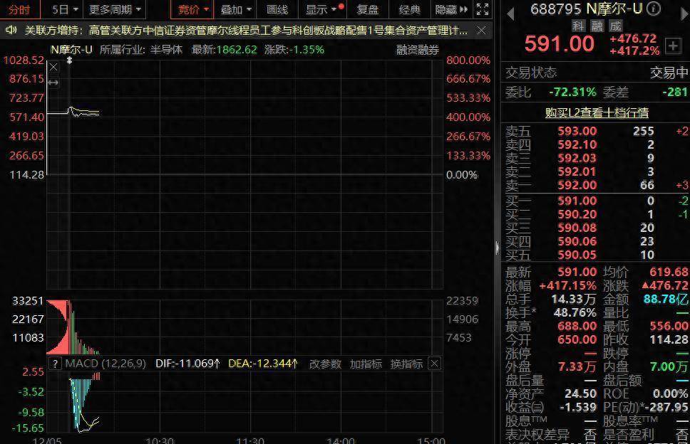Image resolution: width=690 pixels, height=444 pixels.
Task: Toggle the 融 margin trading tag
Action: (596, 26)
